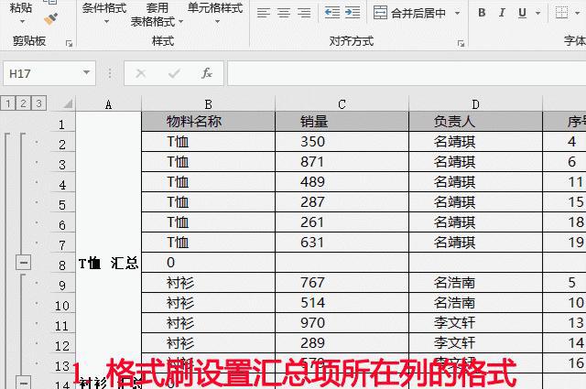This screenshot has height=389, width=586.
Task: Click the T恤 cell in row 5
Action: point(208,201)
